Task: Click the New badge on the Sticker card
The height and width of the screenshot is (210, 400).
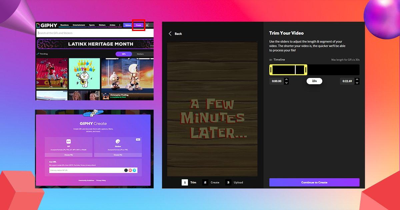Action: click(138, 139)
